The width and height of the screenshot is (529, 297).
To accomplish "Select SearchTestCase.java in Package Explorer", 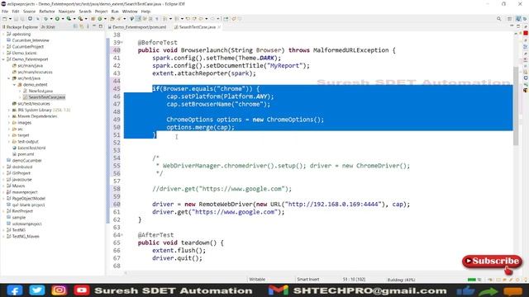I will pos(44,97).
